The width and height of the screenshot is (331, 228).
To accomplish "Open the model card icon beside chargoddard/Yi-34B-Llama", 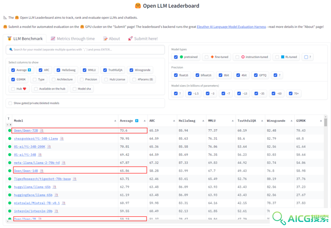I will 62,139.
